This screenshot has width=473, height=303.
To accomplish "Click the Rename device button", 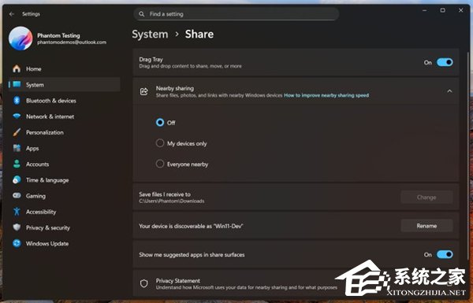I will coord(426,226).
